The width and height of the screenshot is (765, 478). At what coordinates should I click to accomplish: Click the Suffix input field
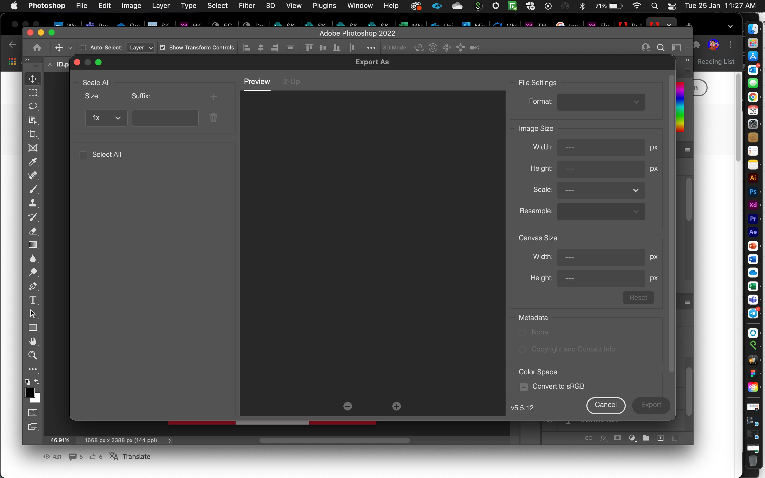click(165, 118)
